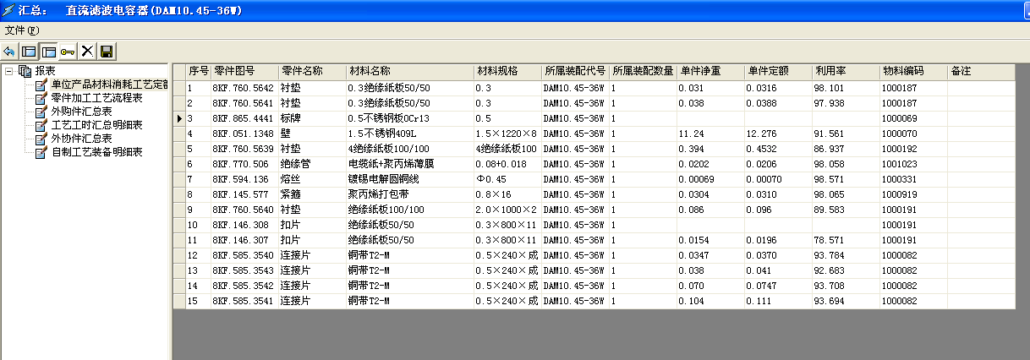Open 工艺工时汇总明细表 report
Viewport: 1030px width, 360px height.
click(96, 125)
